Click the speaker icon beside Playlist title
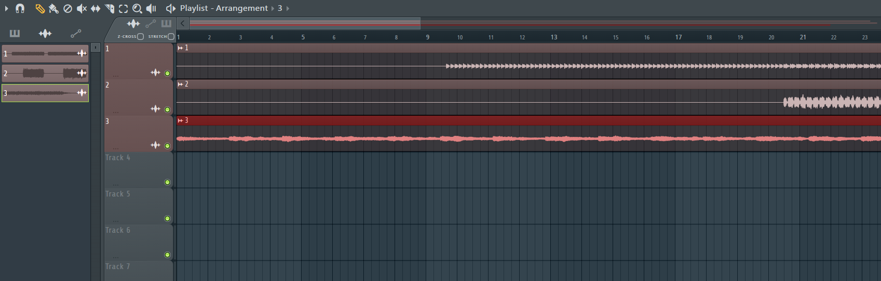 point(170,8)
